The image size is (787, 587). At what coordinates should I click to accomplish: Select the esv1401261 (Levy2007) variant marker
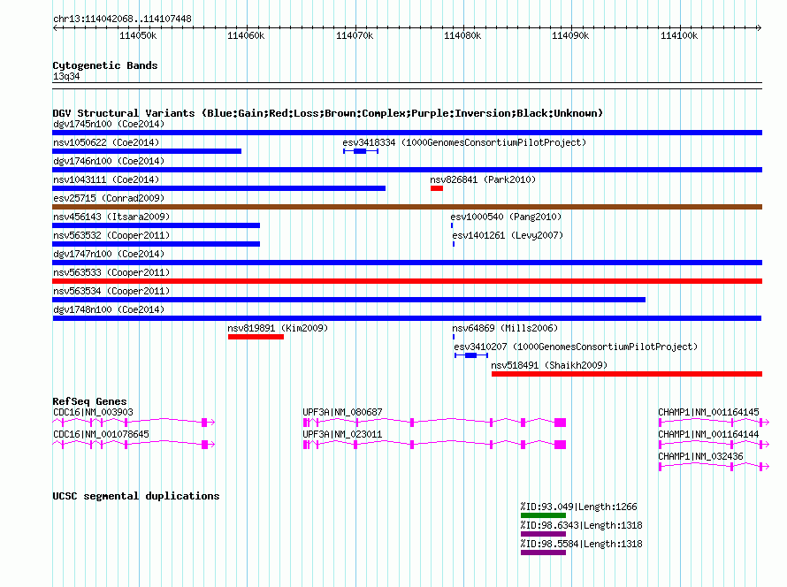click(454, 244)
